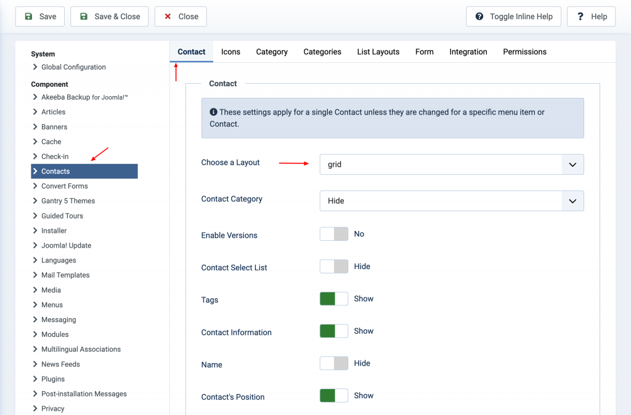631x415 pixels.
Task: Switch to the Categories tab
Action: tap(322, 52)
